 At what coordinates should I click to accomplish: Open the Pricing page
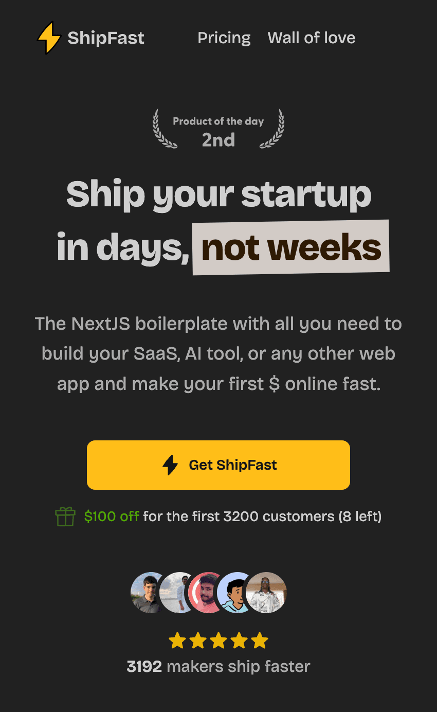coord(224,38)
